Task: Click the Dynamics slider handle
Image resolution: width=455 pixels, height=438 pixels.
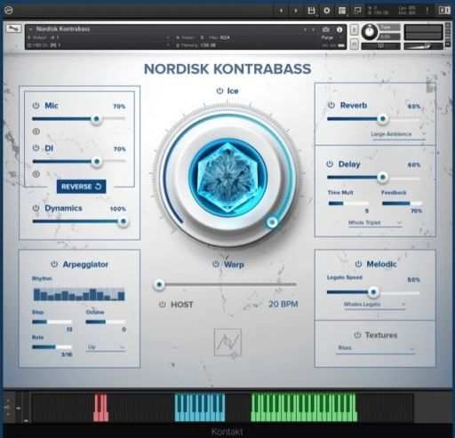Action: point(123,221)
